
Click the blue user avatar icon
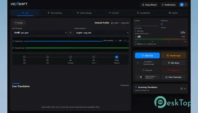182,5
